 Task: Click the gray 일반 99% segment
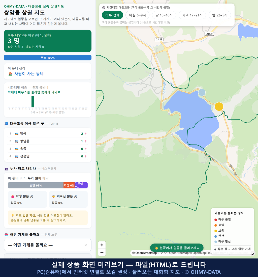(x=36, y=185)
